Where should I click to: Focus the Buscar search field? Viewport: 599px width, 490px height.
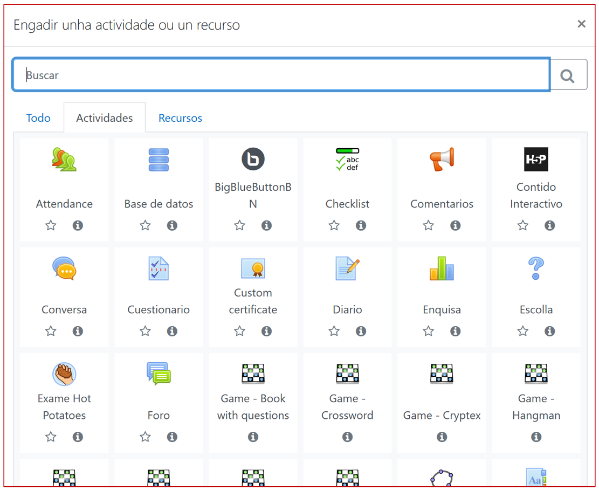[280, 75]
